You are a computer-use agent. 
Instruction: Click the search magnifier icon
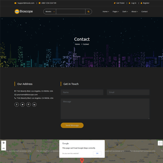[x=89, y=12]
